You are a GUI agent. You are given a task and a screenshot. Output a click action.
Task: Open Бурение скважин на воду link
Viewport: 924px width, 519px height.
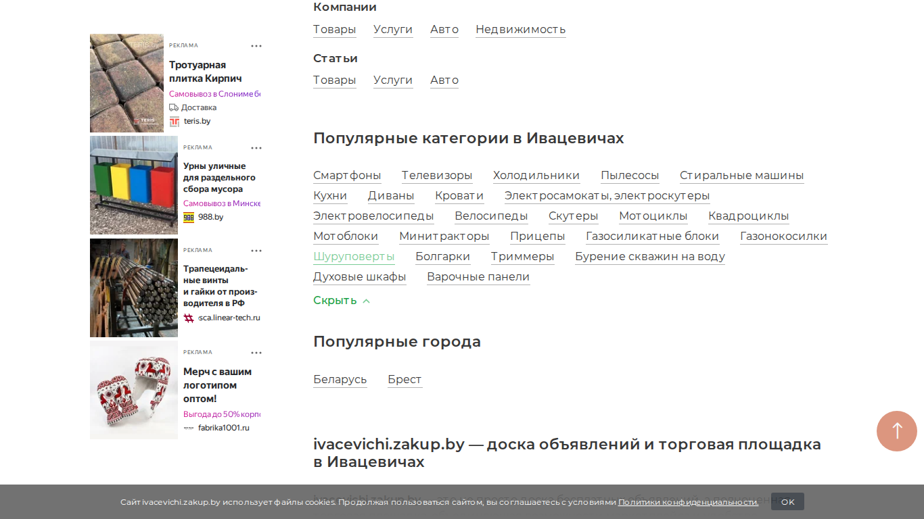(650, 257)
